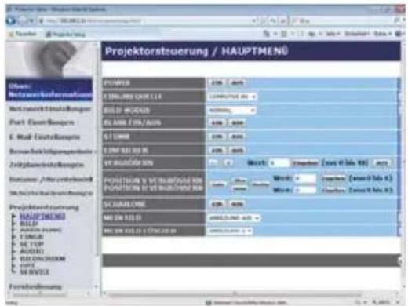
Task: Open E-Mail-Einstellungen in the sidebar
Action: [x=45, y=137]
